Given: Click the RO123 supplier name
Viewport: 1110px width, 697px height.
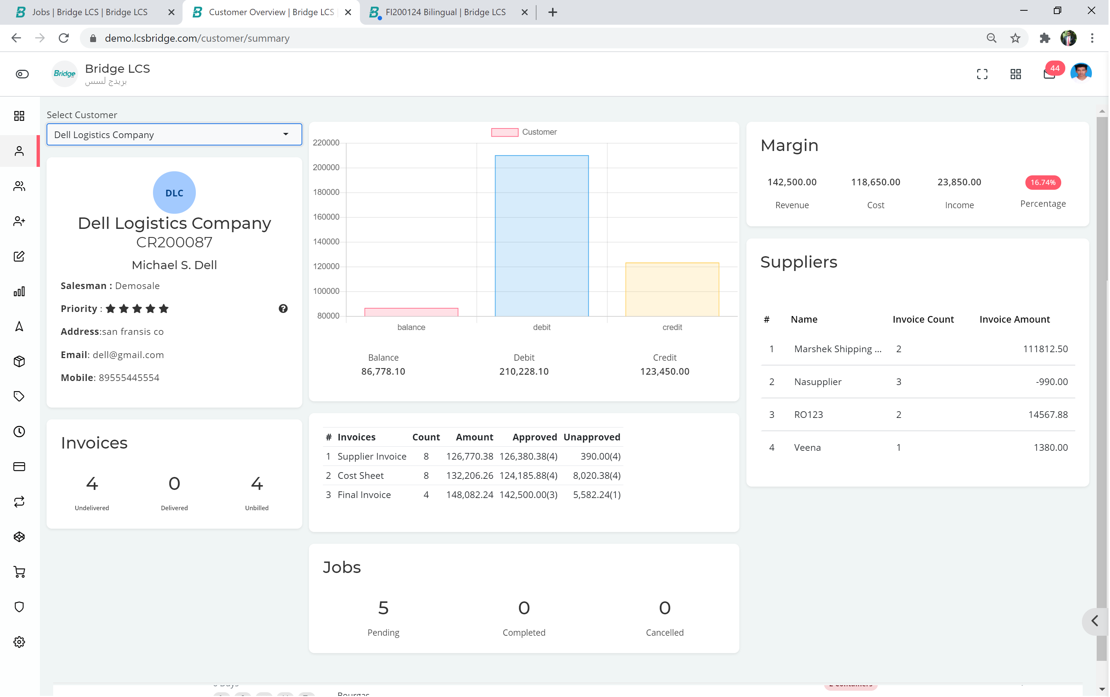Looking at the screenshot, I should pyautogui.click(x=808, y=415).
